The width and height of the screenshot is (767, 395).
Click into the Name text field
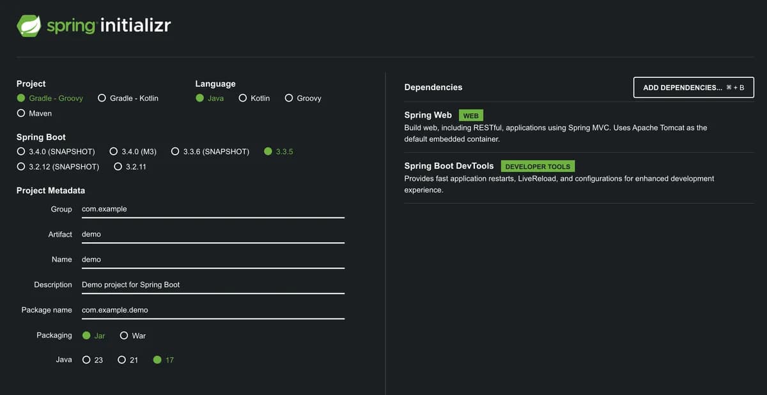tap(213, 259)
